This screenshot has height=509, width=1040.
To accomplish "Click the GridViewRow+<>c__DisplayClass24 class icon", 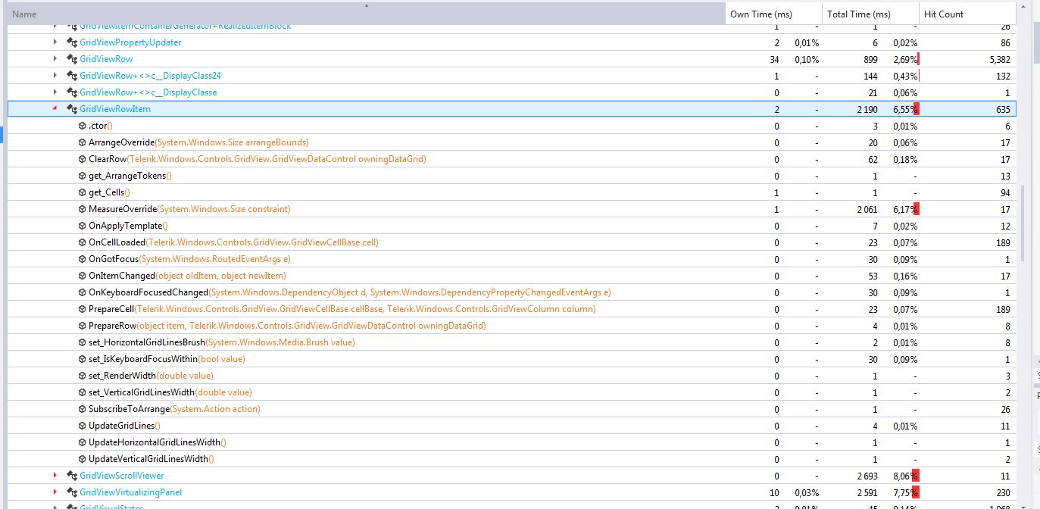I will click(x=72, y=76).
